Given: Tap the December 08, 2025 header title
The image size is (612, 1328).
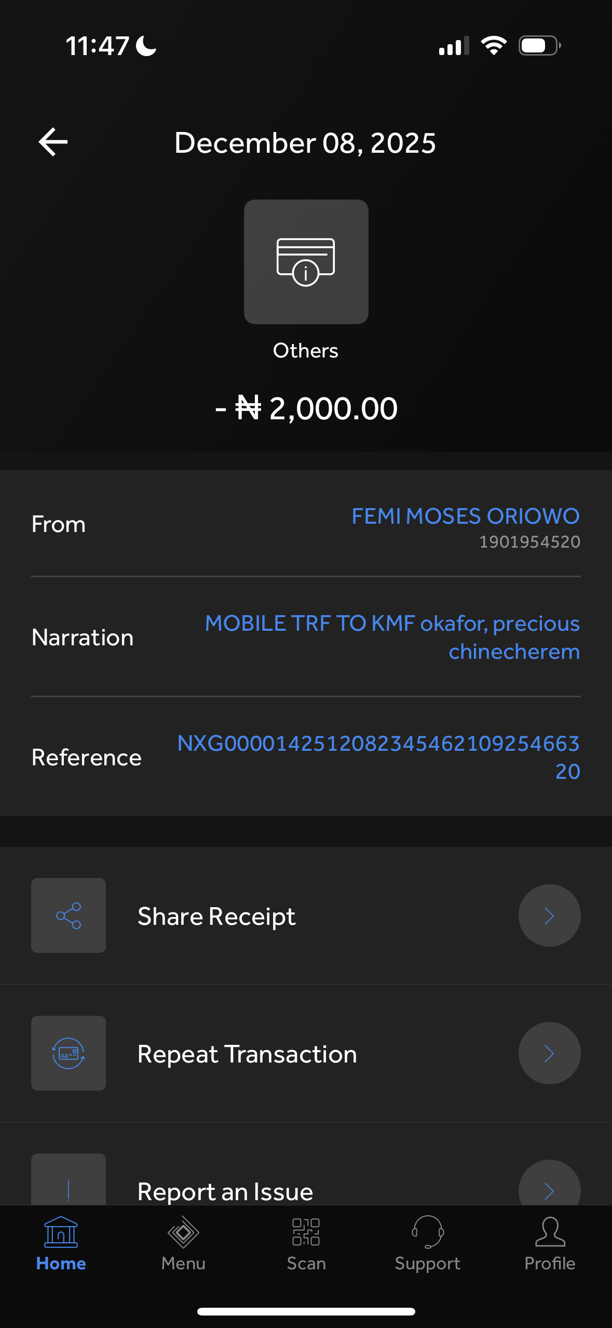Looking at the screenshot, I should (305, 143).
